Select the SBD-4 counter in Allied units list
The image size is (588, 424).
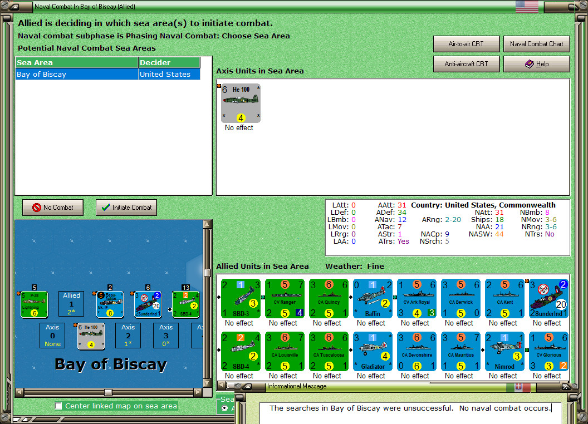241,351
